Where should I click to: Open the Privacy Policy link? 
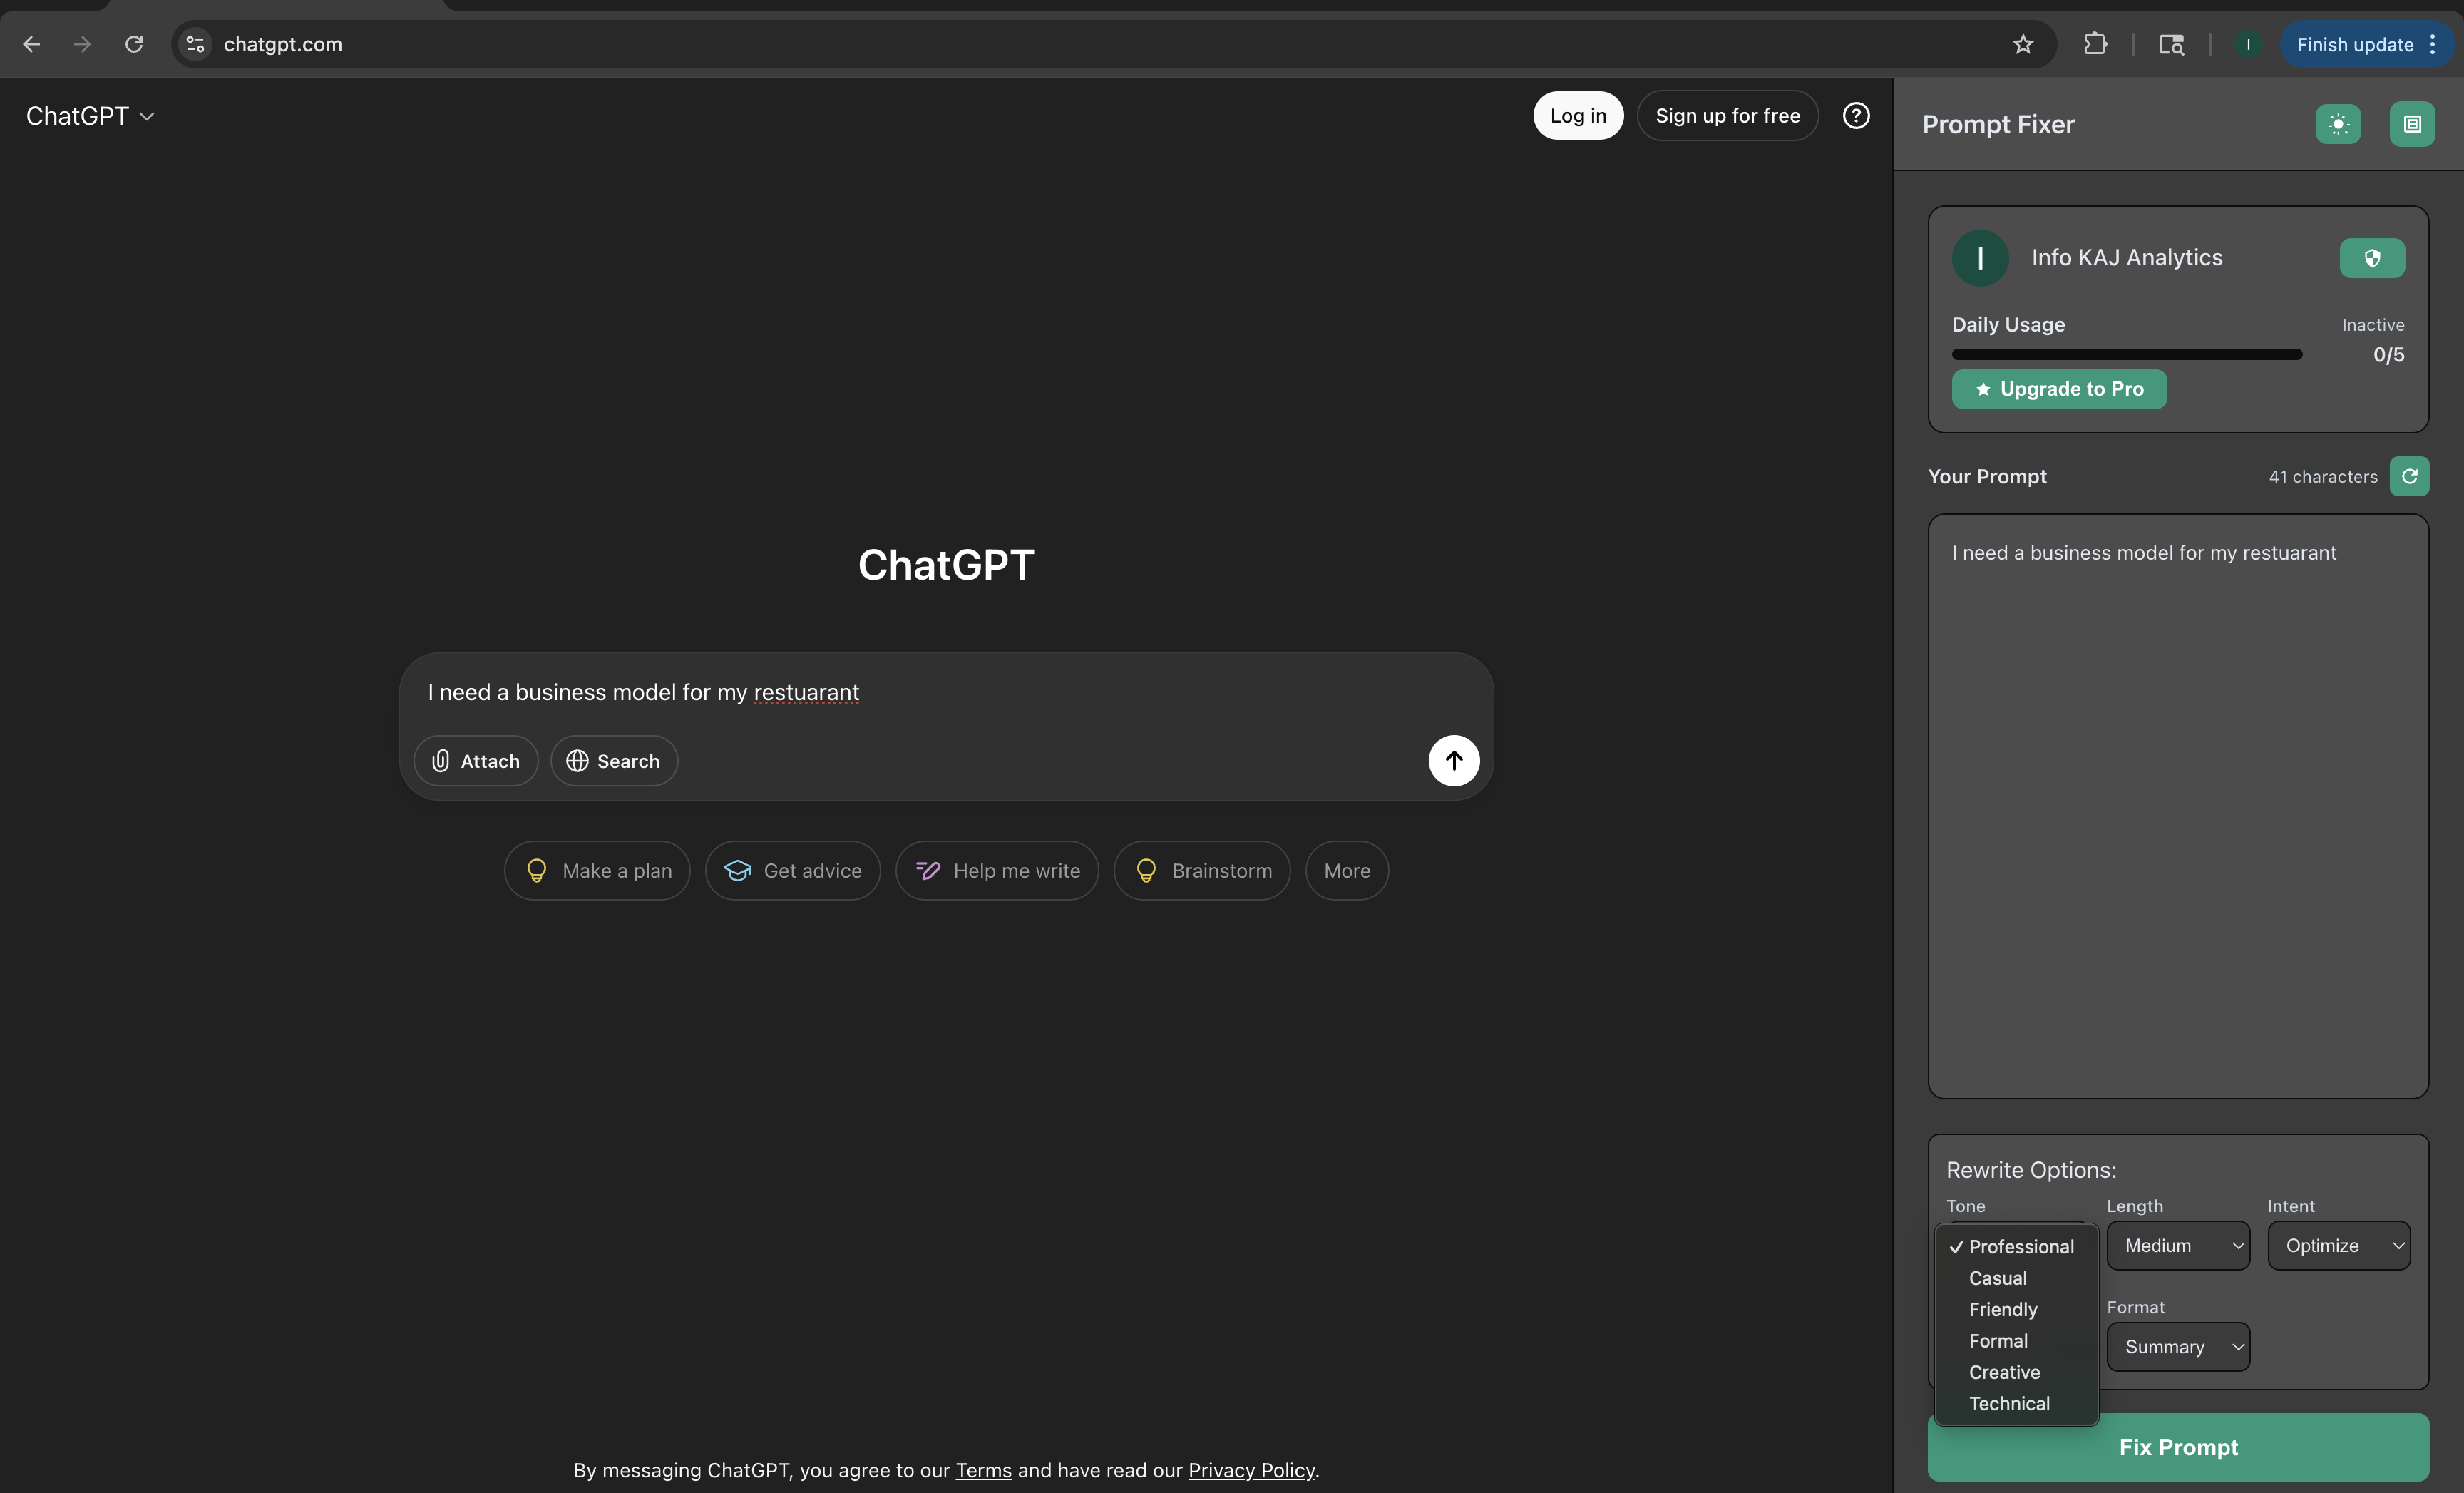coord(1251,1470)
